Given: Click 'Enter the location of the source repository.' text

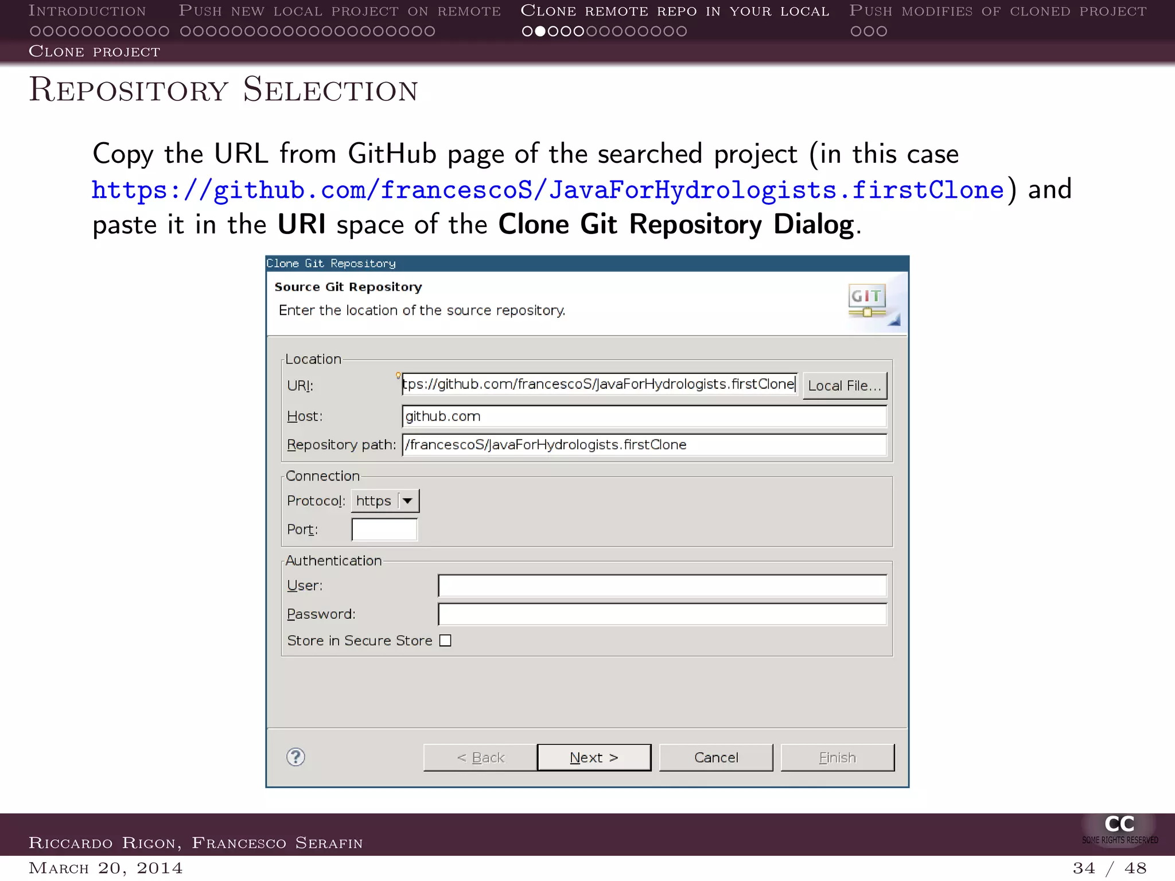Looking at the screenshot, I should point(422,310).
